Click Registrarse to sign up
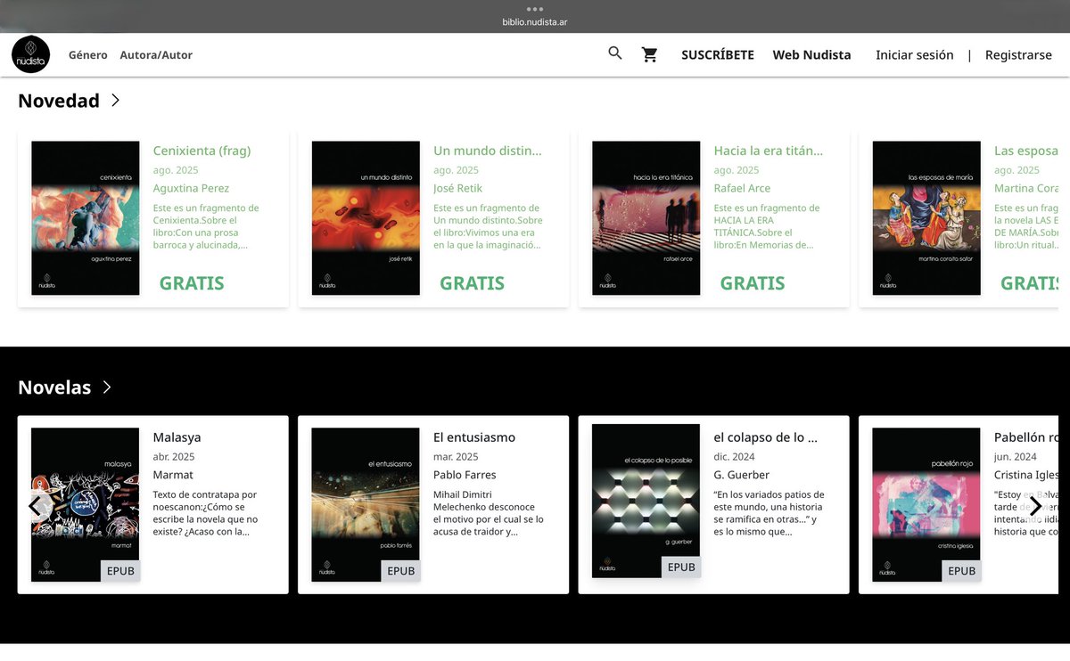The height and width of the screenshot is (661, 1070). 1018,54
